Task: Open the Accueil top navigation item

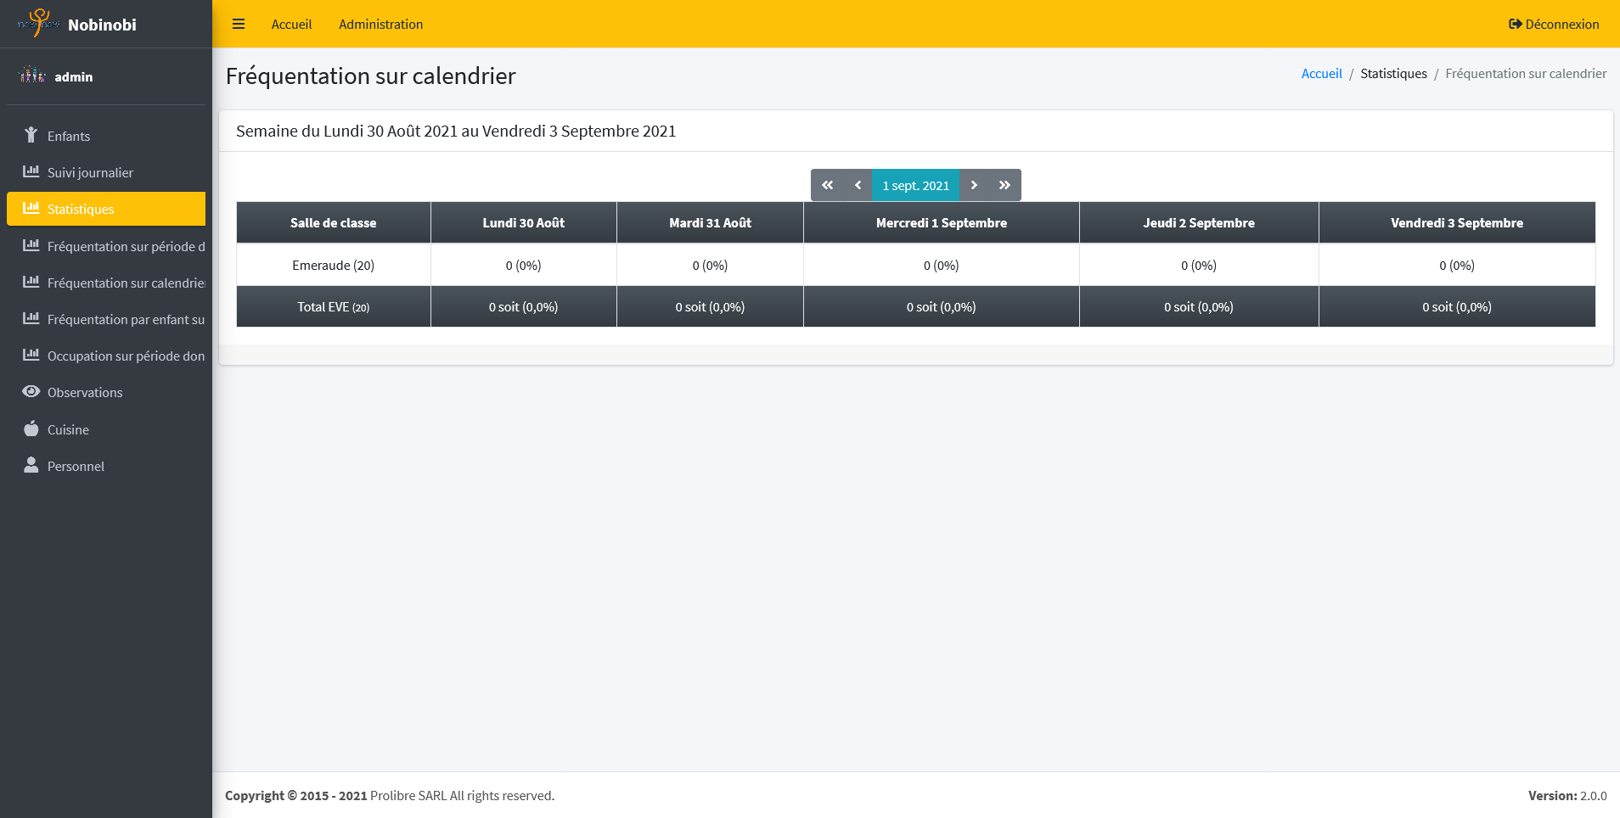Action: [291, 24]
